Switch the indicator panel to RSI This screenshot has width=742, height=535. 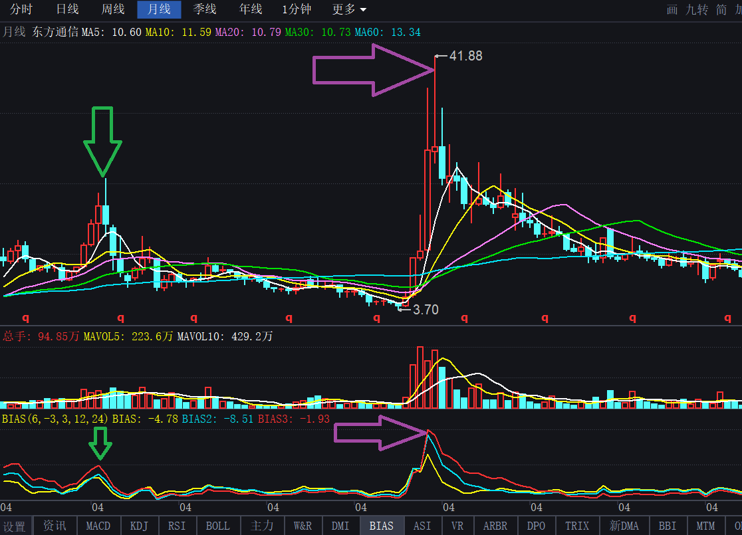(x=176, y=526)
